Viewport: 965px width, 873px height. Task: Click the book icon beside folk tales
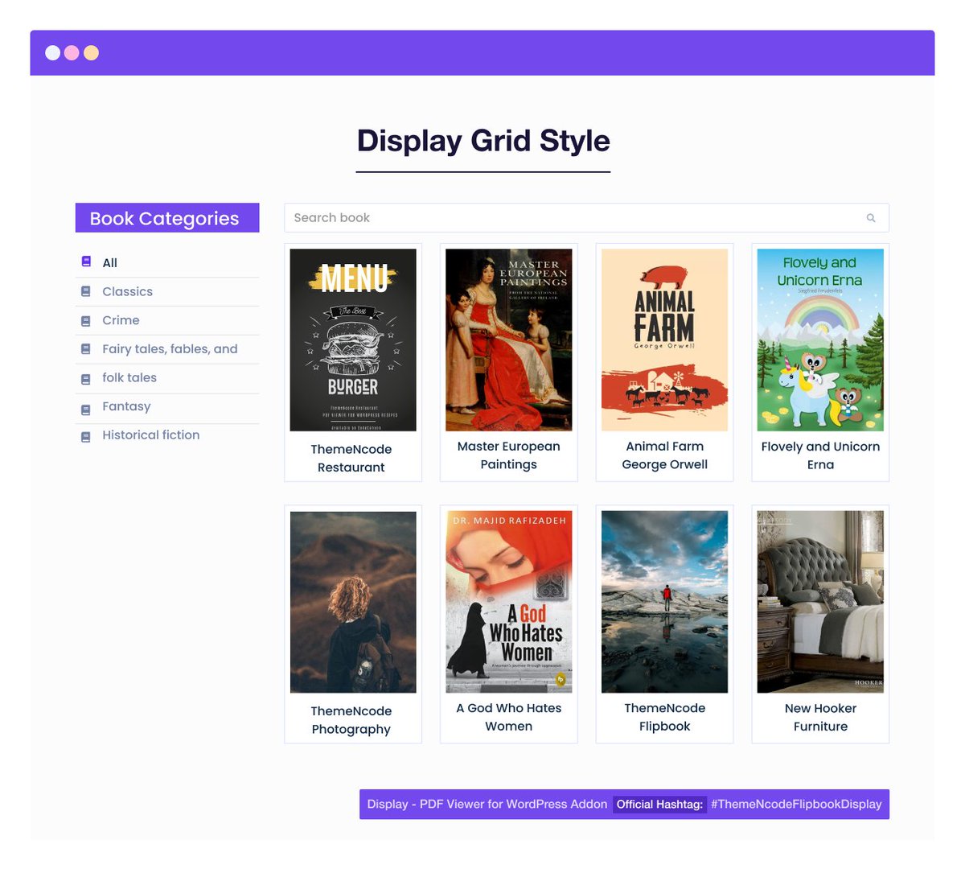(x=86, y=379)
